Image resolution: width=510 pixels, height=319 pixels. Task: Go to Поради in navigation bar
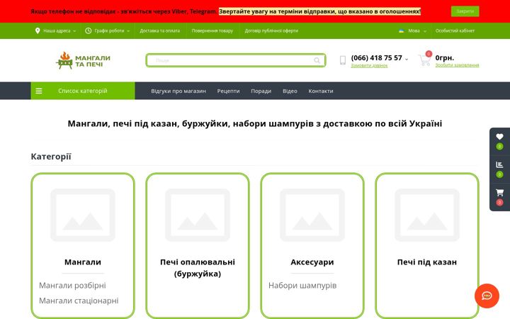tap(261, 91)
